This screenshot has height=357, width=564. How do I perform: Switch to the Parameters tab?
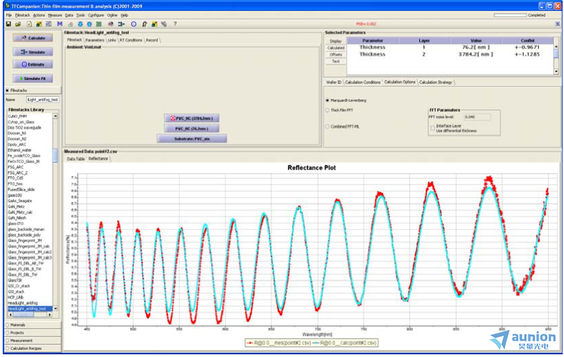(x=95, y=40)
